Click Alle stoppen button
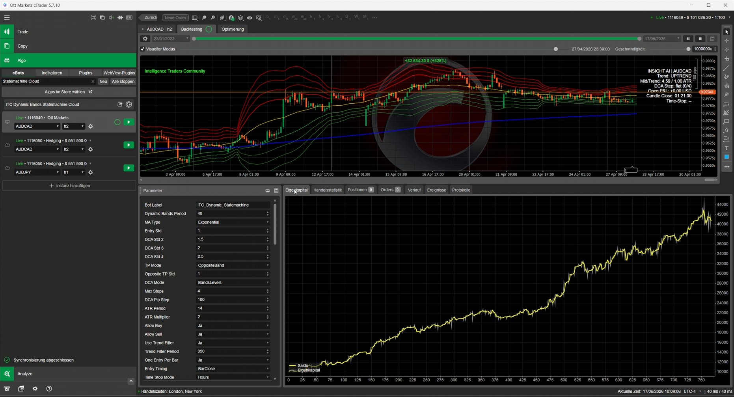 click(x=123, y=82)
